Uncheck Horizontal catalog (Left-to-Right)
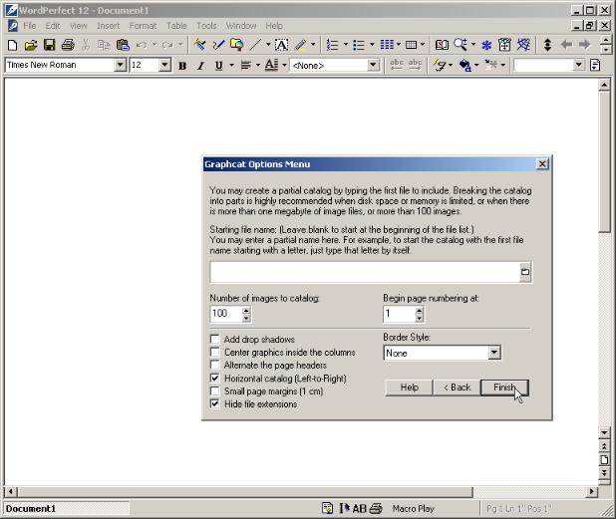This screenshot has height=519, width=616. [215, 379]
